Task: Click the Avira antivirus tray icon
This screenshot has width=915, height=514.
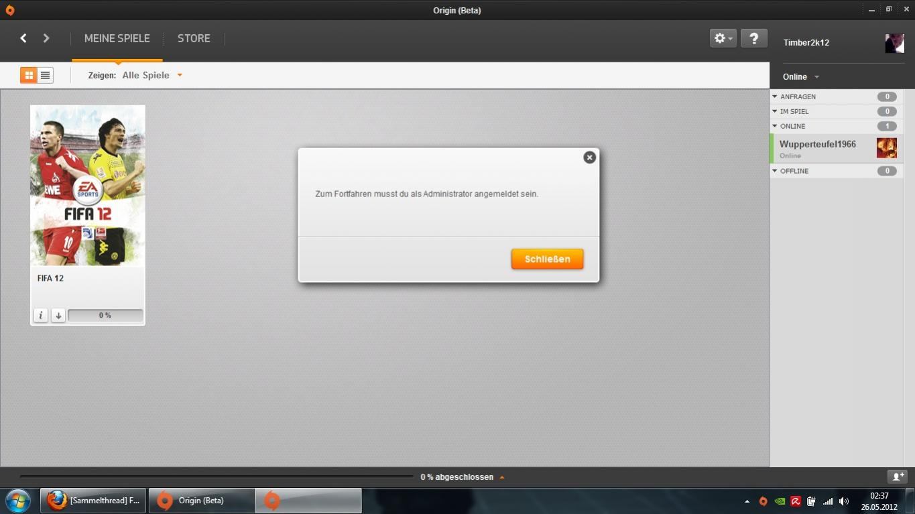Action: coord(796,501)
